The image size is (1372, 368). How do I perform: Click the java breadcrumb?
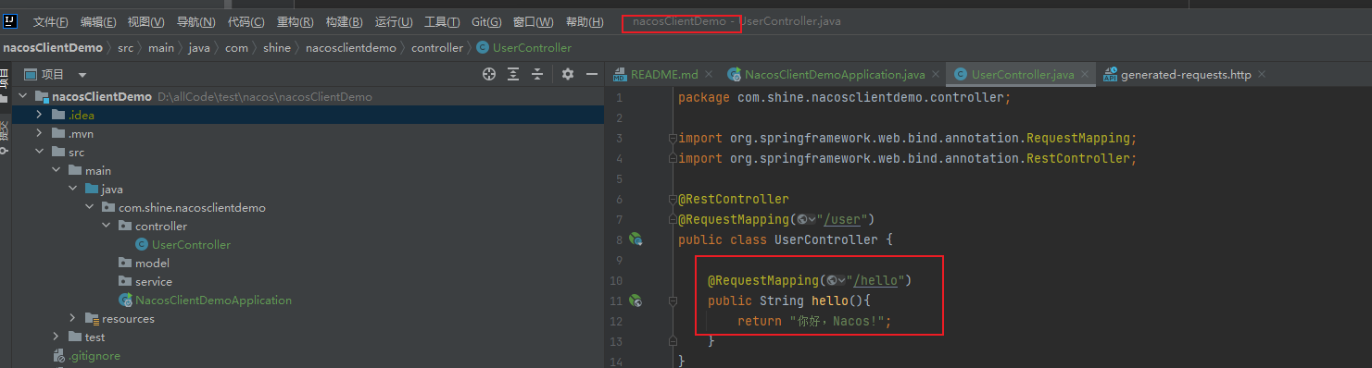point(199,47)
